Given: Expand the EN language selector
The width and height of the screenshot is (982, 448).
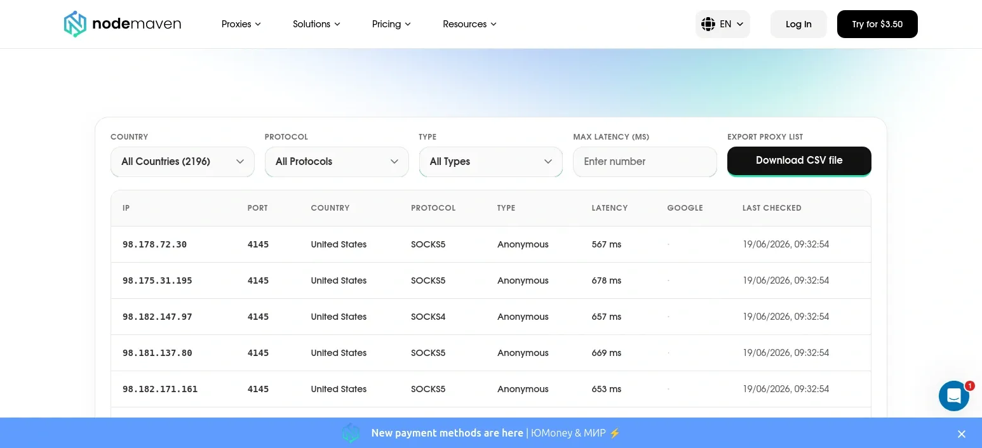Looking at the screenshot, I should click(x=723, y=24).
